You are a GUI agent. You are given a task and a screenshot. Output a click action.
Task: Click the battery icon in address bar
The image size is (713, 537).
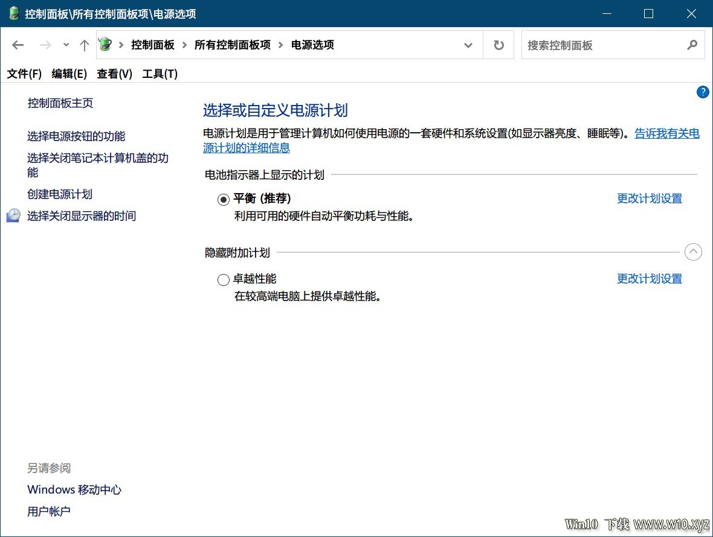tap(106, 45)
